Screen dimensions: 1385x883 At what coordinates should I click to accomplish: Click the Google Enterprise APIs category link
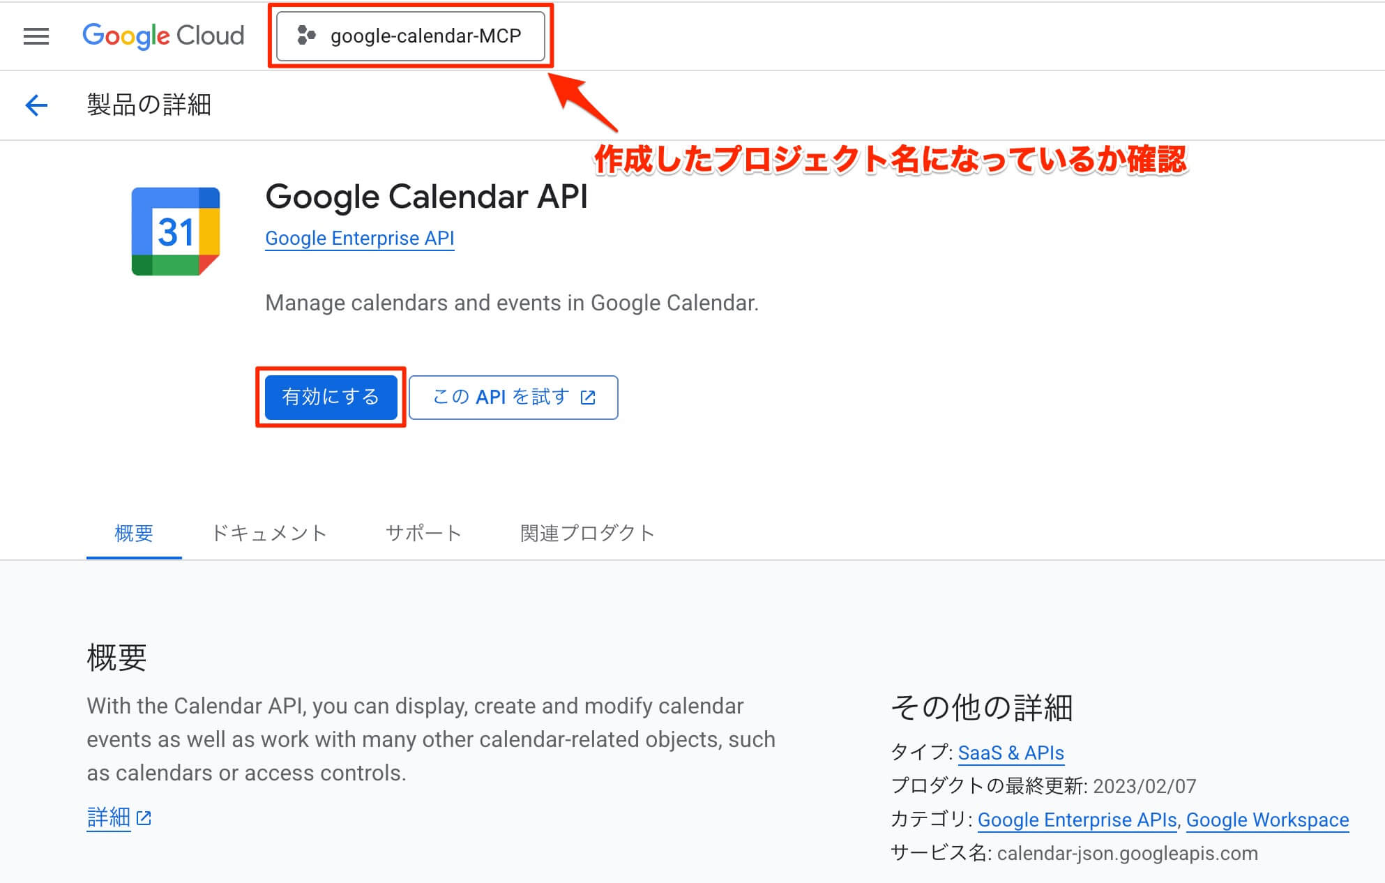pyautogui.click(x=1077, y=820)
